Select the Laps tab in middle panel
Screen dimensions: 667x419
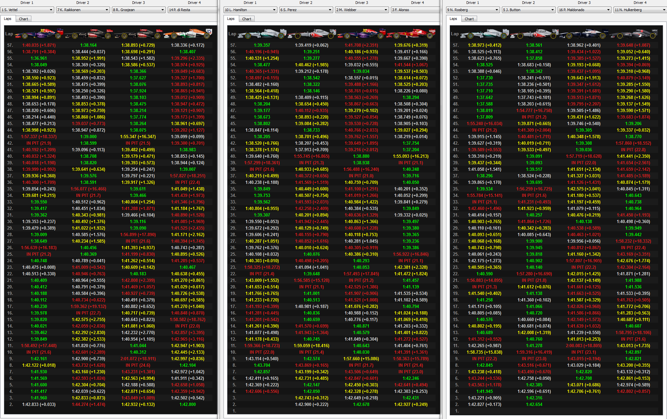click(x=231, y=19)
